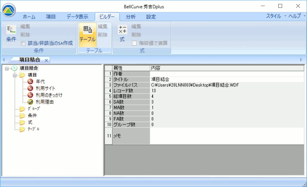Select the 利用理由 MA item icon
This screenshot has height=187, width=307.
coord(30,102)
